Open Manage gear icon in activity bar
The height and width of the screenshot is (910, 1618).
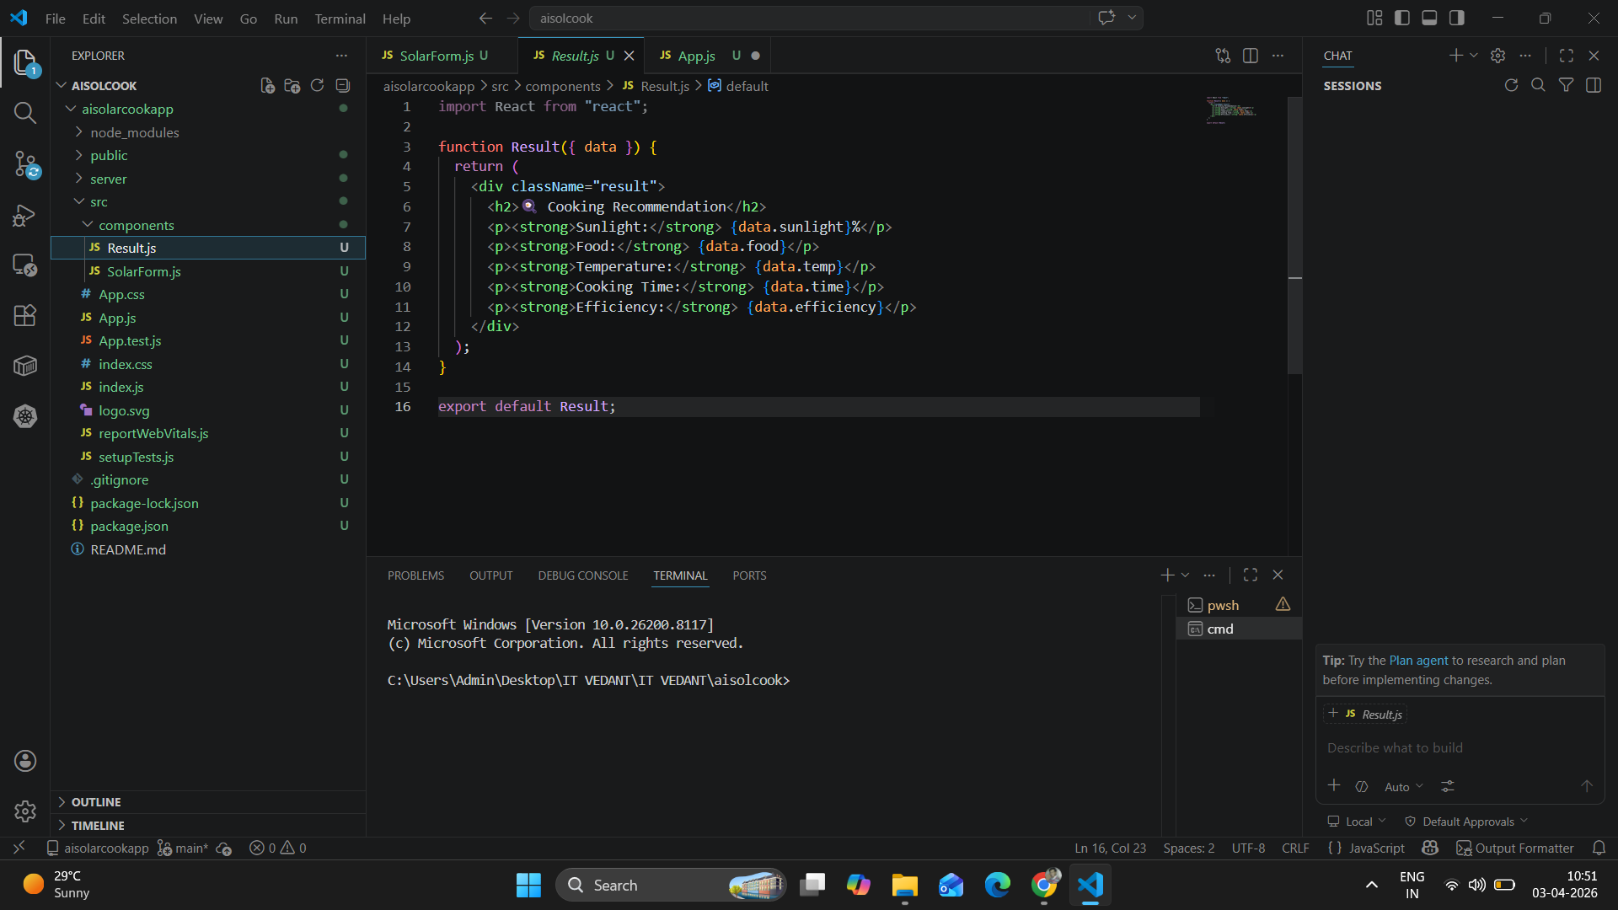coord(25,811)
